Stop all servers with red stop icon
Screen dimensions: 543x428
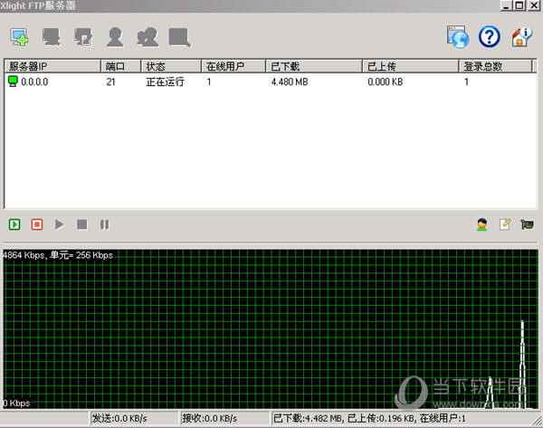point(37,224)
